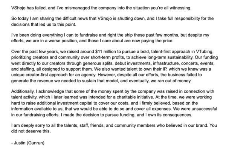Click the opening words "VShojo has failed"
Screen dimensions: 226x154
tap(18, 5)
